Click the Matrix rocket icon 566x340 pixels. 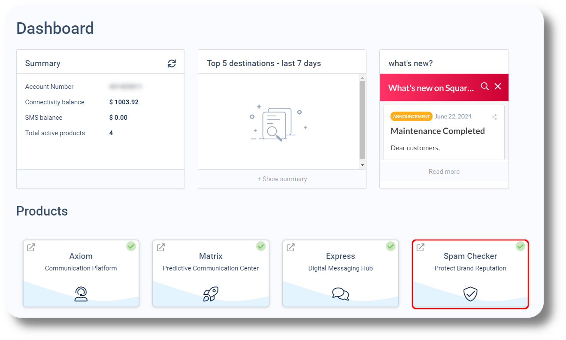(x=211, y=294)
